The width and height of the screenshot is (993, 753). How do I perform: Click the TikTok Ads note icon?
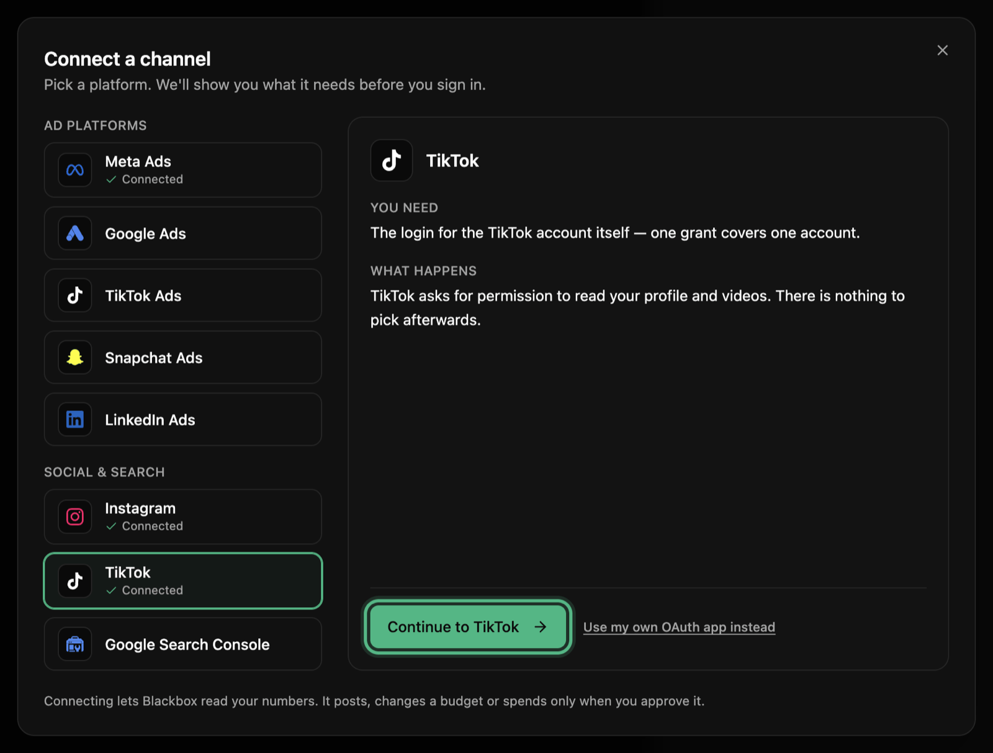(x=75, y=295)
